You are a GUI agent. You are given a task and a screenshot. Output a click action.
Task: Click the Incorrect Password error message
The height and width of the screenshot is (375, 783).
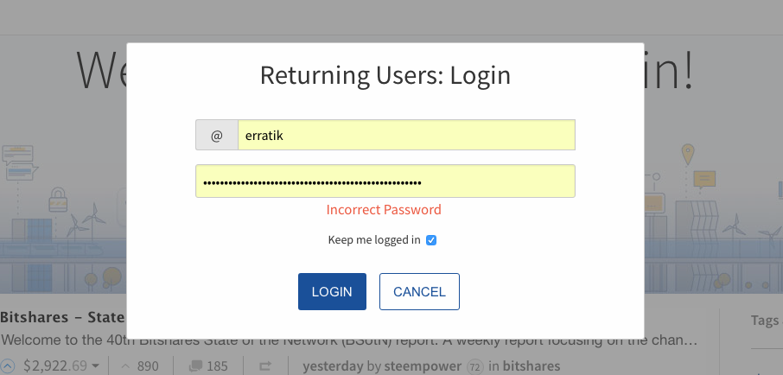click(384, 210)
